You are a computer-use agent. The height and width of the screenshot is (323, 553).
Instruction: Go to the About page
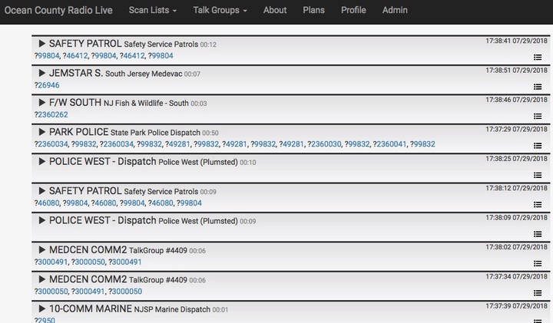(275, 10)
